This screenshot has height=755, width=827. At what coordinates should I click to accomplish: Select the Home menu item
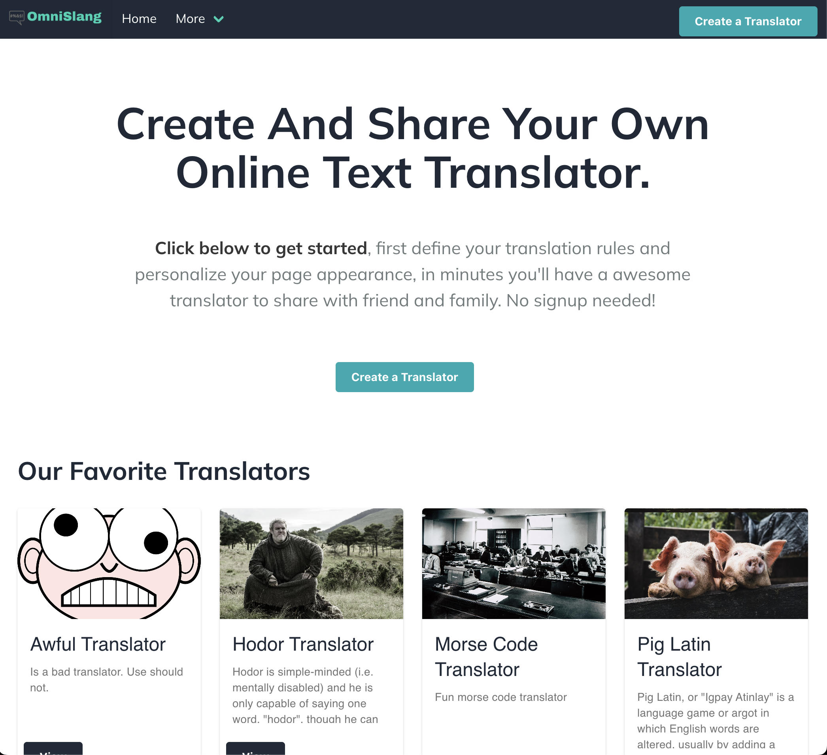(139, 19)
